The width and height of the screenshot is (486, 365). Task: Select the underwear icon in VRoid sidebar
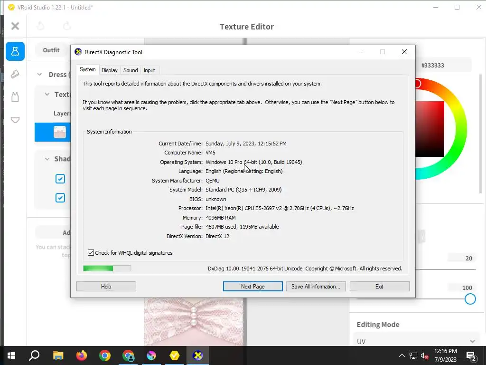[15, 120]
